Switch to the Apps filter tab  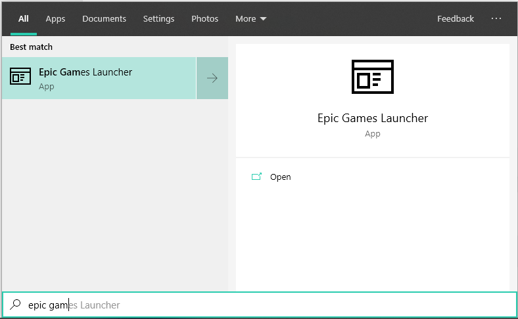tap(55, 19)
